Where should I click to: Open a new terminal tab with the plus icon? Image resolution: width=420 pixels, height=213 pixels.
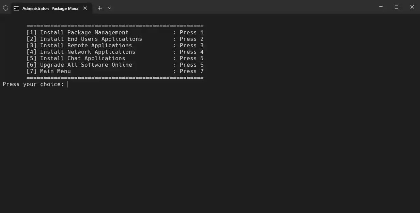pyautogui.click(x=99, y=8)
